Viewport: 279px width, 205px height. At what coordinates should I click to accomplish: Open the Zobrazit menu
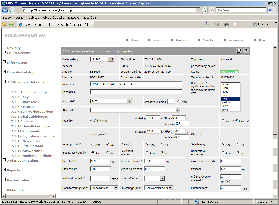[x=34, y=18]
